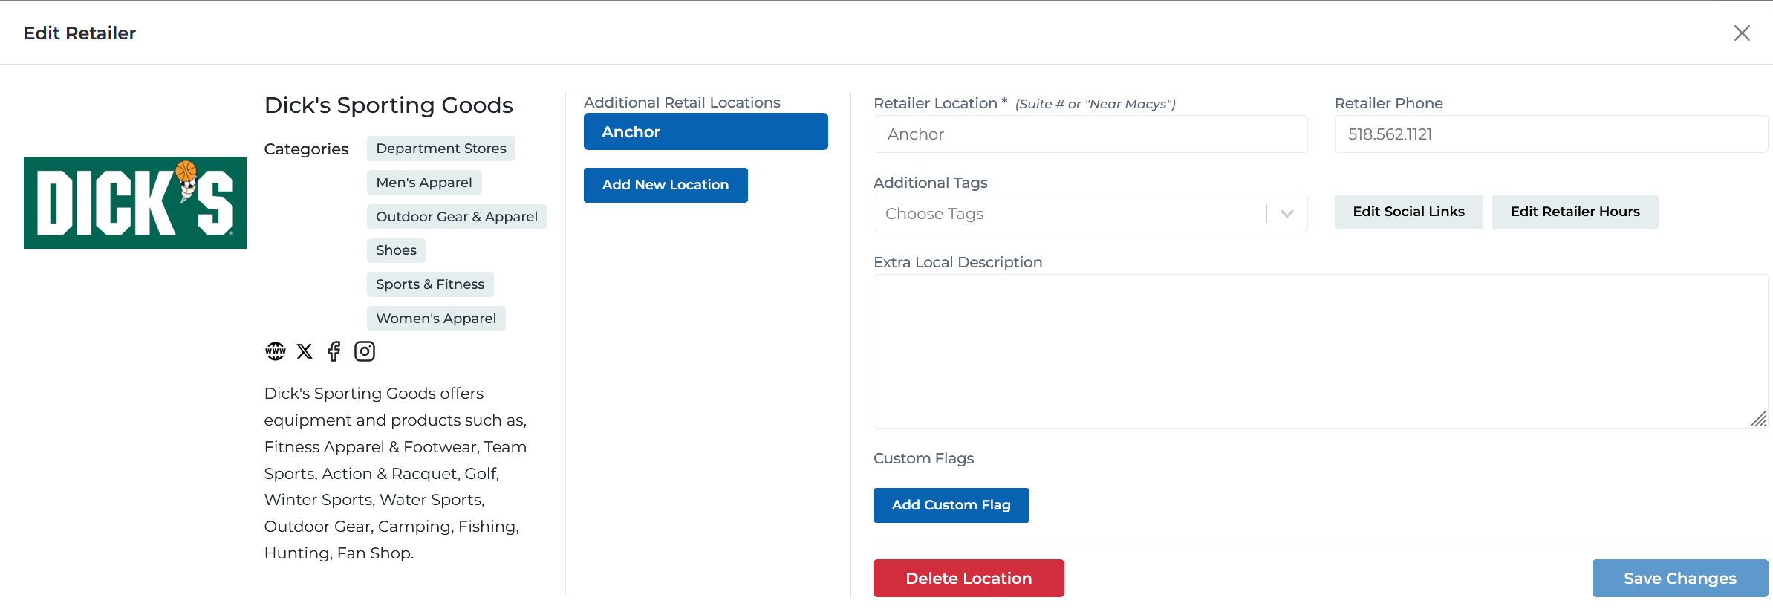Image resolution: width=1773 pixels, height=609 pixels.
Task: Click the red Delete Location button
Action: click(x=969, y=578)
